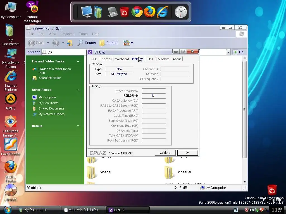Toggle Folders pane in Explorer toolbar
Screen dimensions: 286x214
point(109,43)
